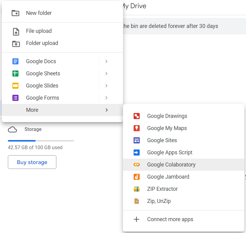Image resolution: width=246 pixels, height=233 pixels.
Task: Click the orange Jamboard icon
Action: click(x=137, y=177)
